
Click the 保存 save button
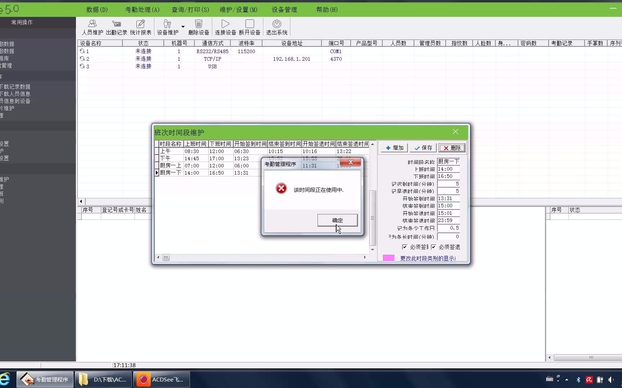[423, 148]
